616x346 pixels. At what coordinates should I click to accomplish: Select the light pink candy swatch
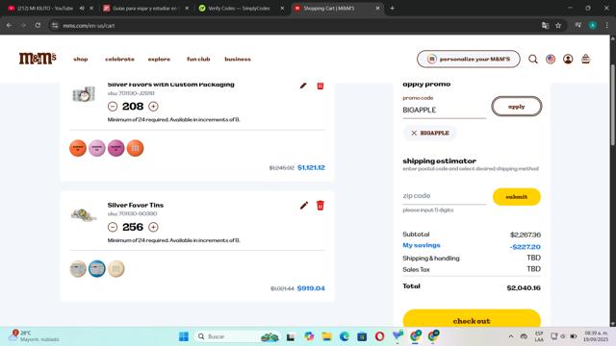coord(97,148)
